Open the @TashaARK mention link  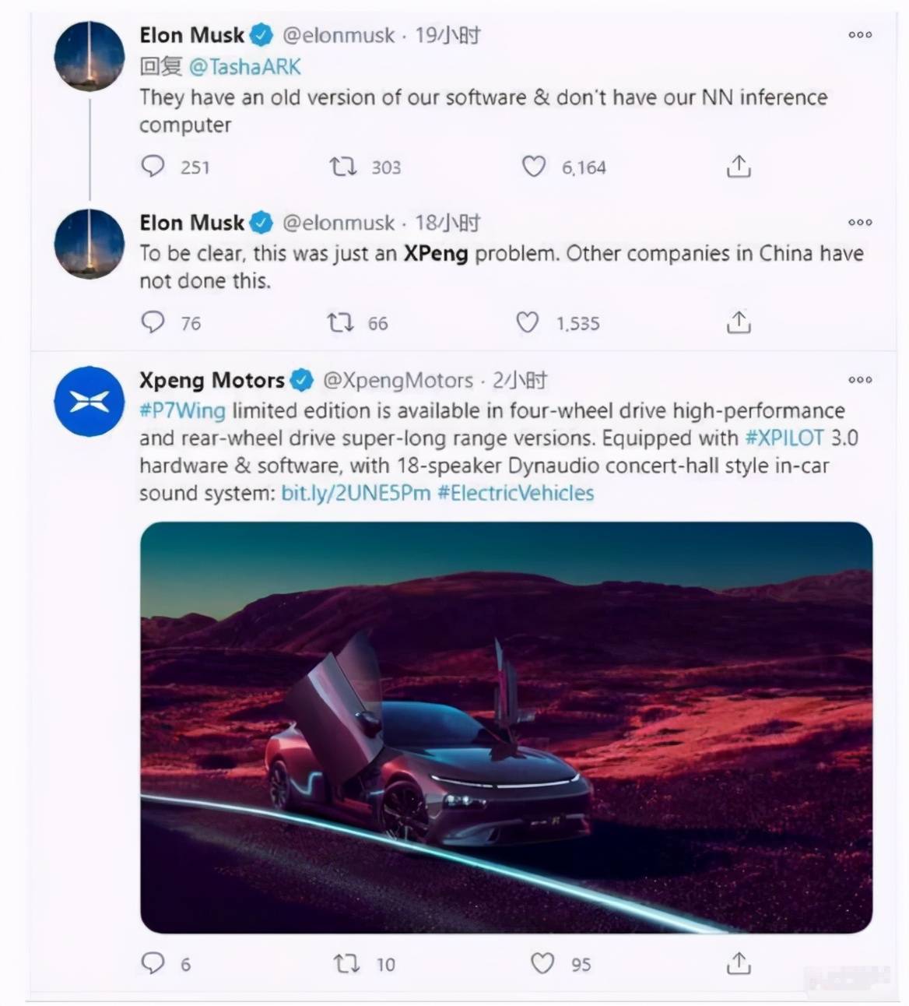(244, 67)
